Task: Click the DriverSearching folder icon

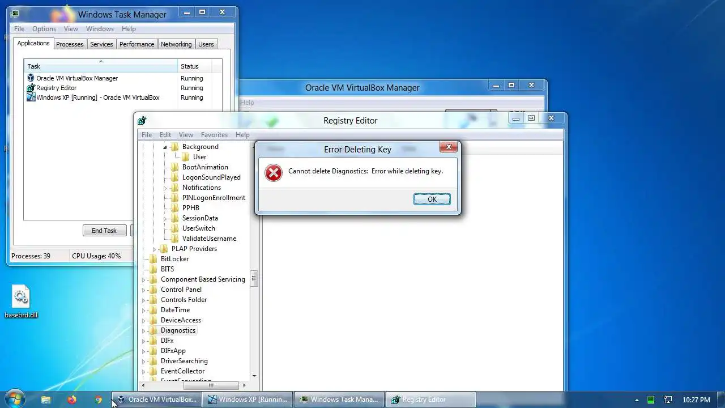Action: coord(153,361)
